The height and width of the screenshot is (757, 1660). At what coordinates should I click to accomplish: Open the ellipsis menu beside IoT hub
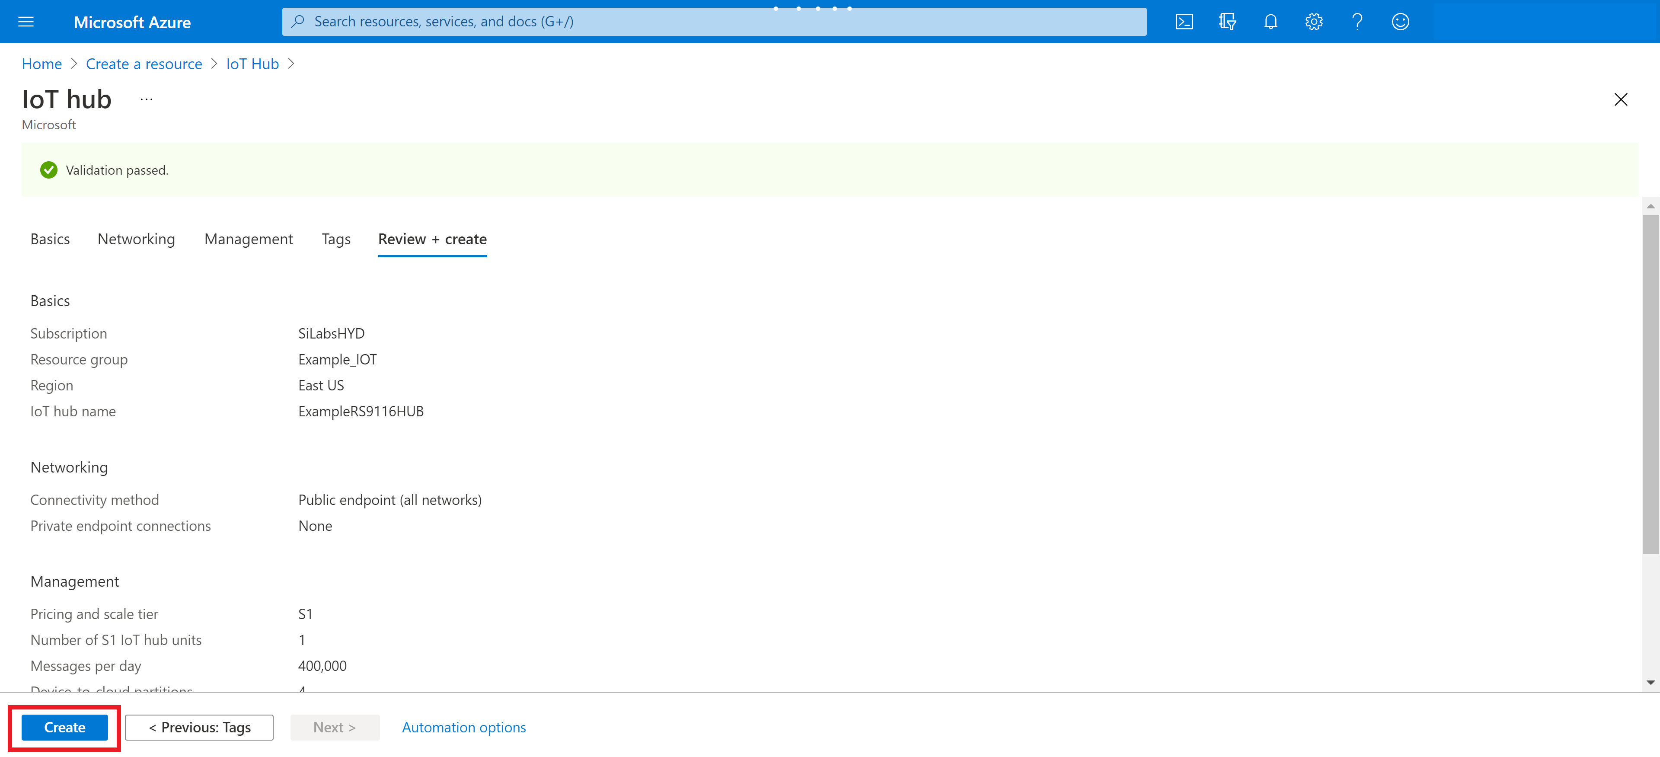(146, 99)
